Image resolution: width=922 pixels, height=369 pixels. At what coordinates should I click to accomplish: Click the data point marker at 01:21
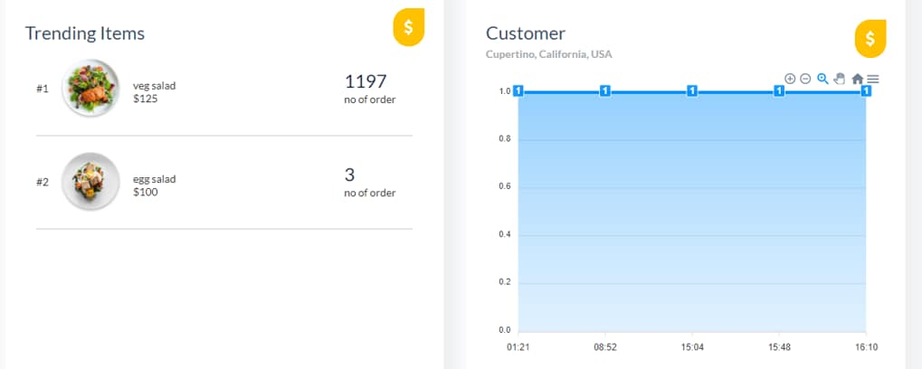(518, 90)
